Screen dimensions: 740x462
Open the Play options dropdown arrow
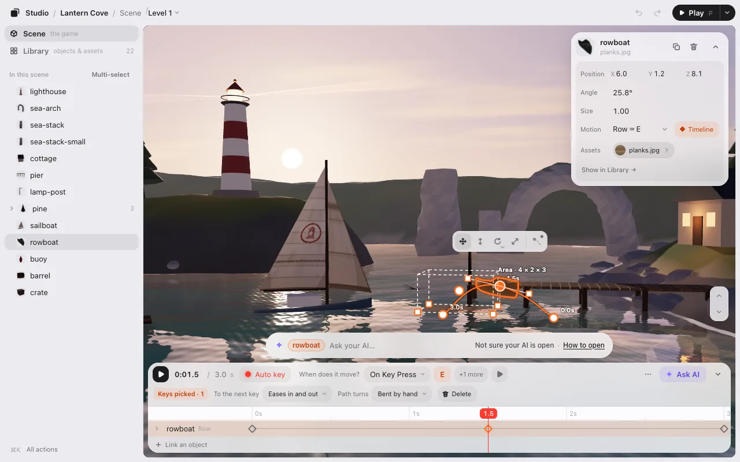[x=727, y=13]
